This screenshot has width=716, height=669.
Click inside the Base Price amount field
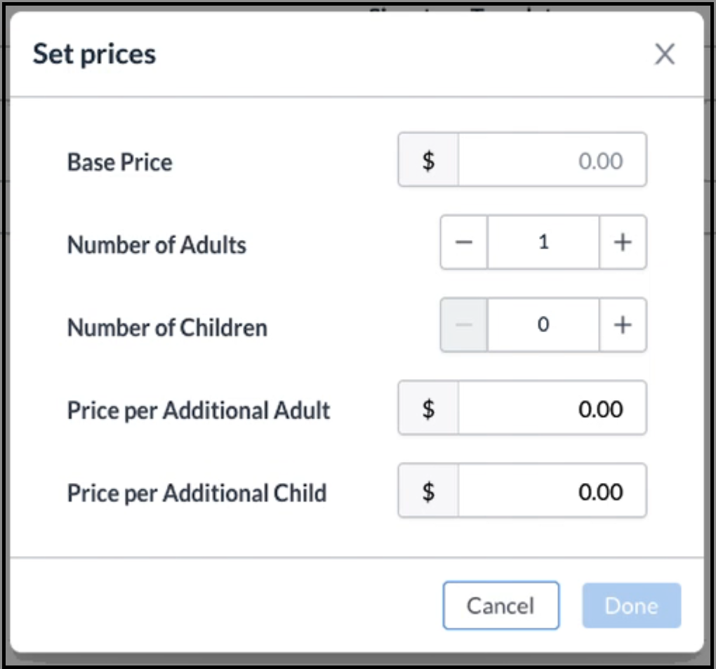click(555, 159)
